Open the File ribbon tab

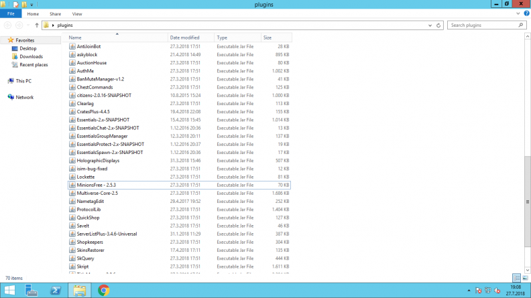[11, 14]
